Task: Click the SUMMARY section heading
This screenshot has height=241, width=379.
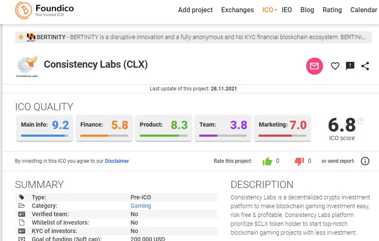Action: (40, 185)
